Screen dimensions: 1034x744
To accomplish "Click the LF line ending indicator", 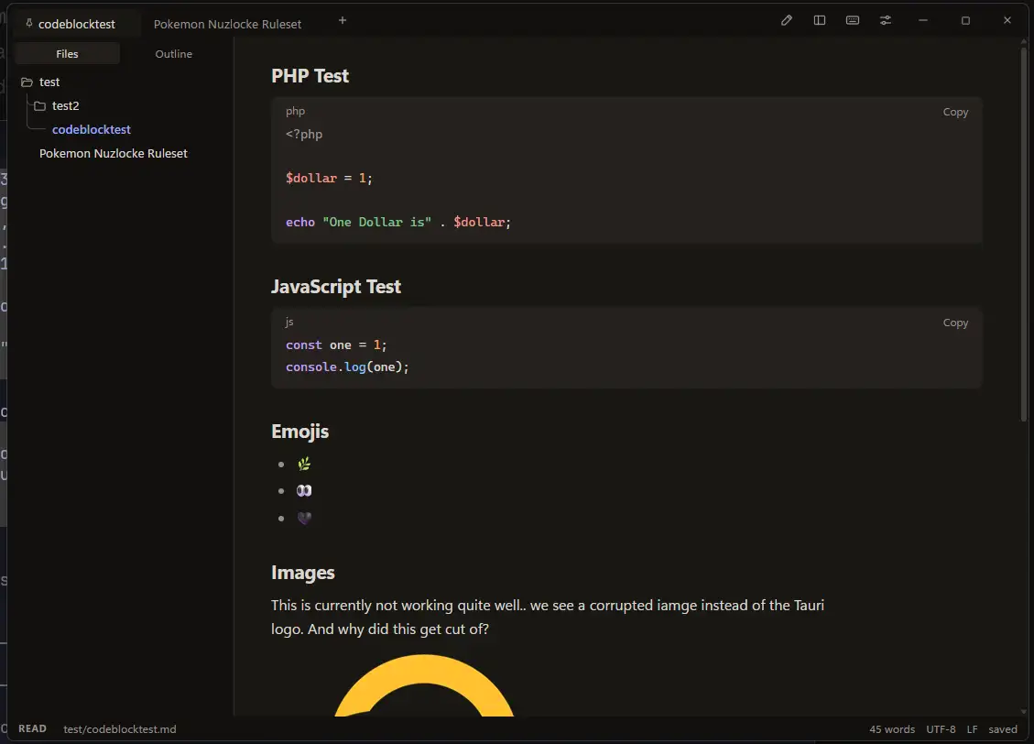I will (x=972, y=728).
